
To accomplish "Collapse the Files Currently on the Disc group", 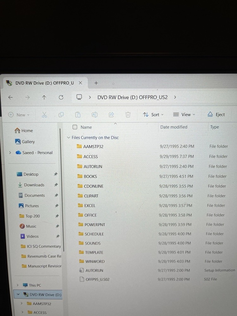I will pyautogui.click(x=69, y=138).
